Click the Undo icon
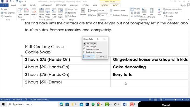This screenshot has height=107, width=190. click(11, 1)
